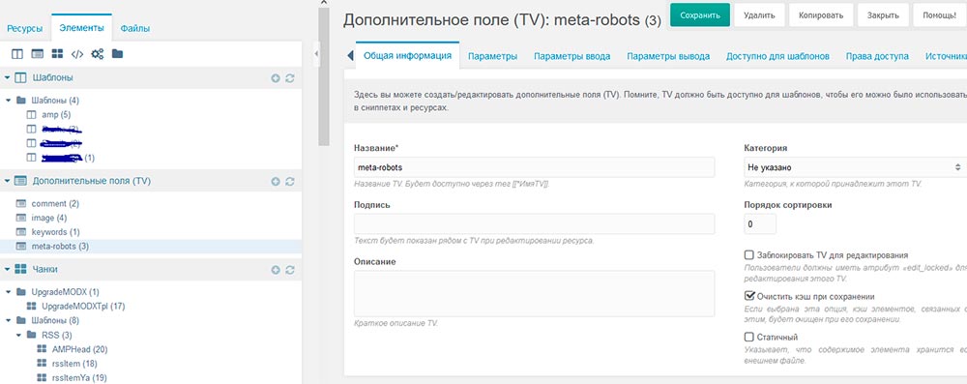This screenshot has width=967, height=384.
Task: Click the new category folder toolbar icon
Action: 117,54
